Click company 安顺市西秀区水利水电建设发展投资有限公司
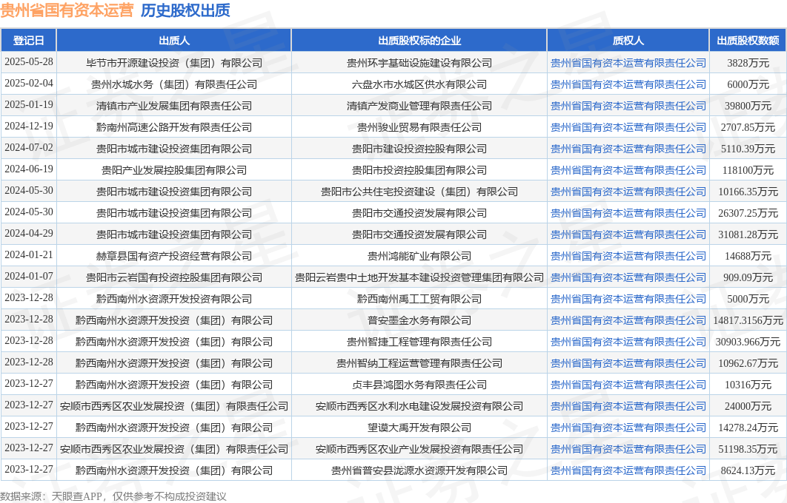The height and width of the screenshot is (503, 787). (419, 406)
